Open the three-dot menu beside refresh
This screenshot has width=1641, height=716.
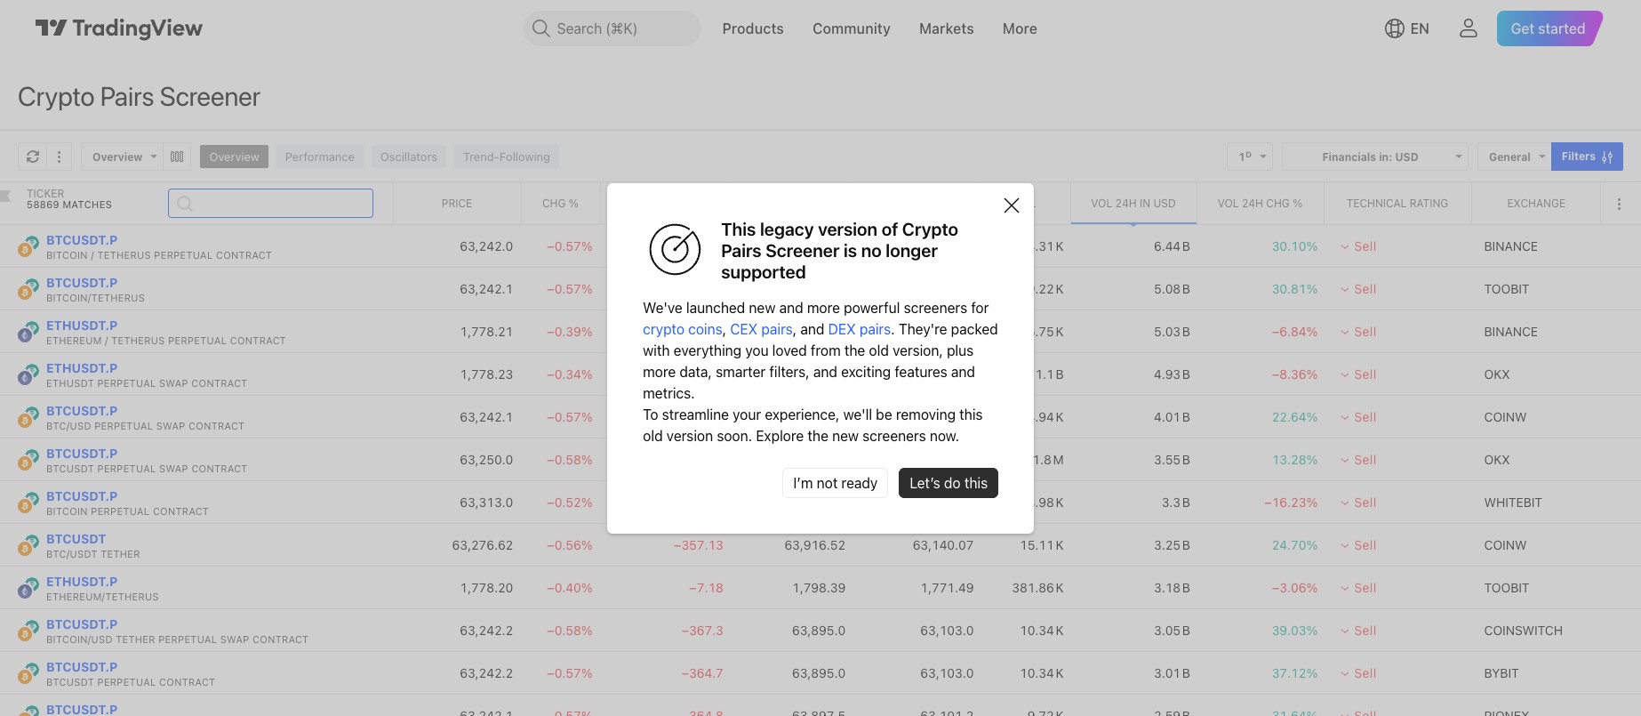[59, 157]
